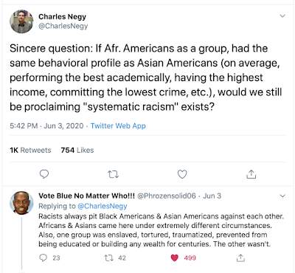This screenshot has height=273, width=295.
Task: View the 1K Retweets list
Action: click(30, 150)
